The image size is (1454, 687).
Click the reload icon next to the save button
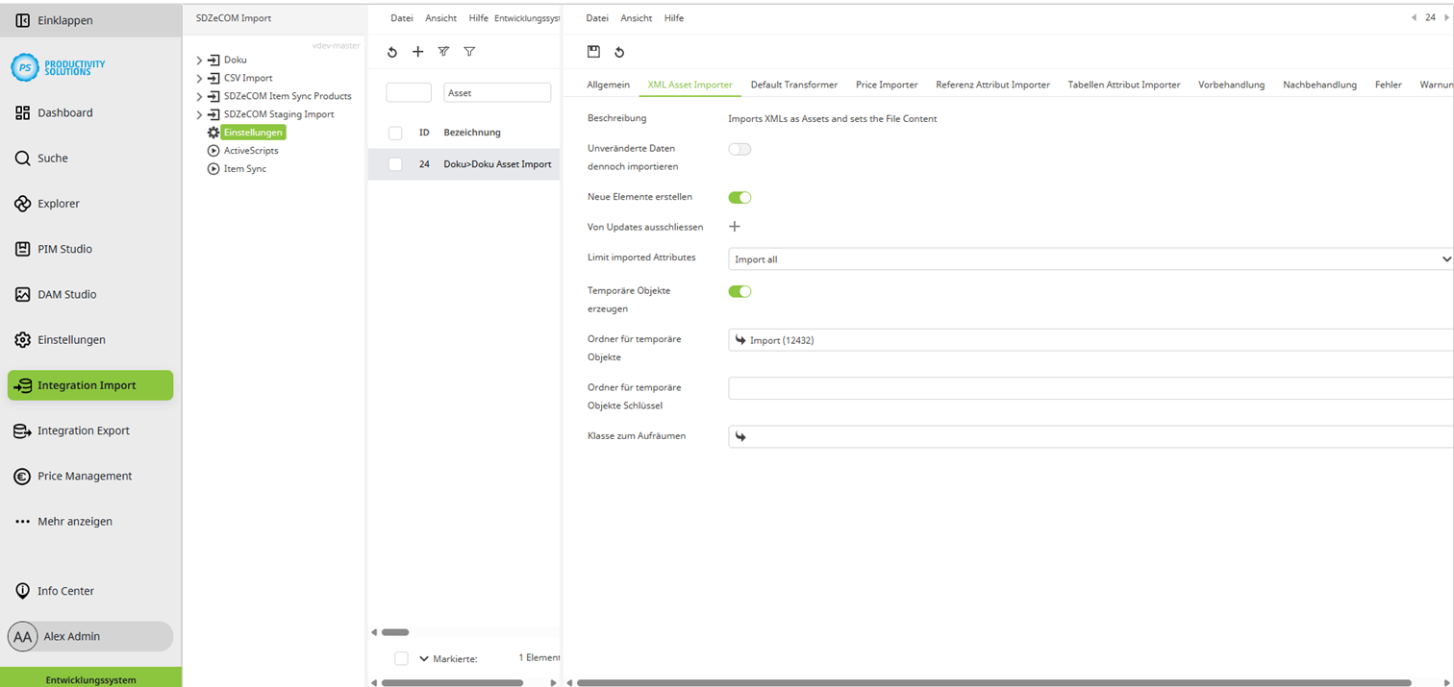[x=620, y=52]
